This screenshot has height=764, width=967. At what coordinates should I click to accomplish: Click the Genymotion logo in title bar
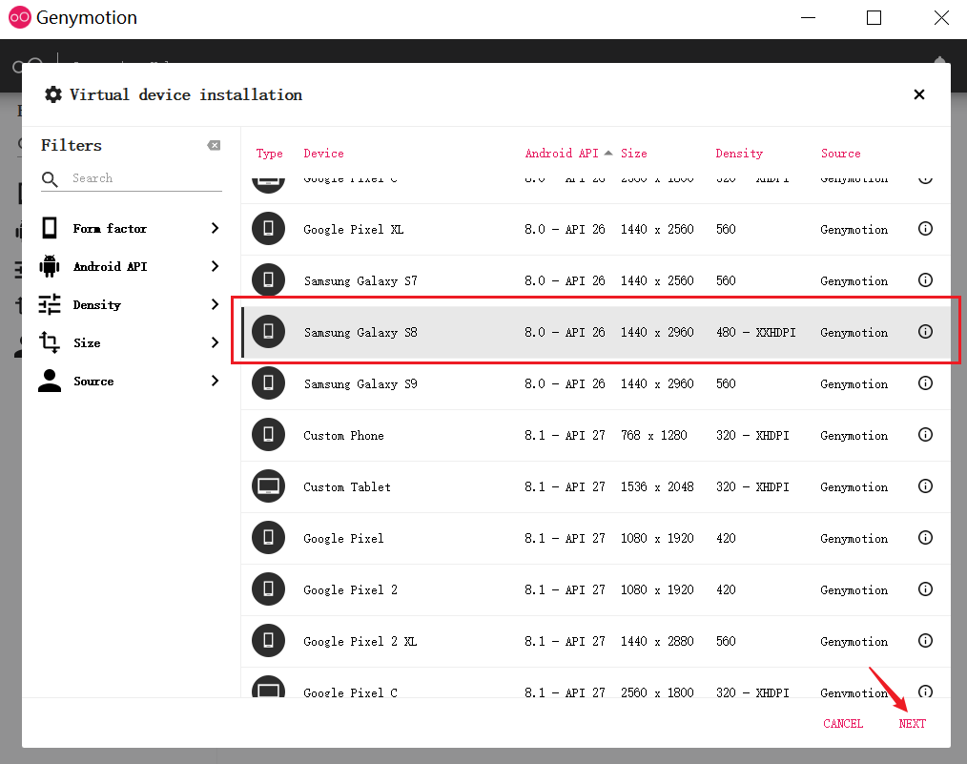pos(20,18)
